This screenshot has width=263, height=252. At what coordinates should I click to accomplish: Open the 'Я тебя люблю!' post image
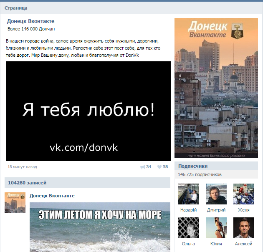(88, 111)
